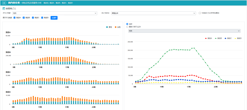This screenshot has width=247, height=110.
Task: Toggle 男性 legend marker in bar charts
Action: [107, 27]
